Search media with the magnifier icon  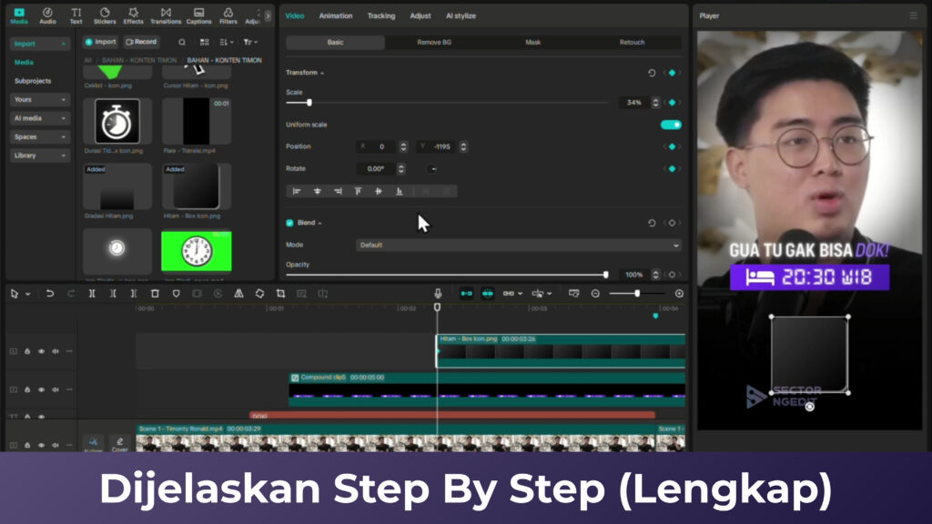182,42
